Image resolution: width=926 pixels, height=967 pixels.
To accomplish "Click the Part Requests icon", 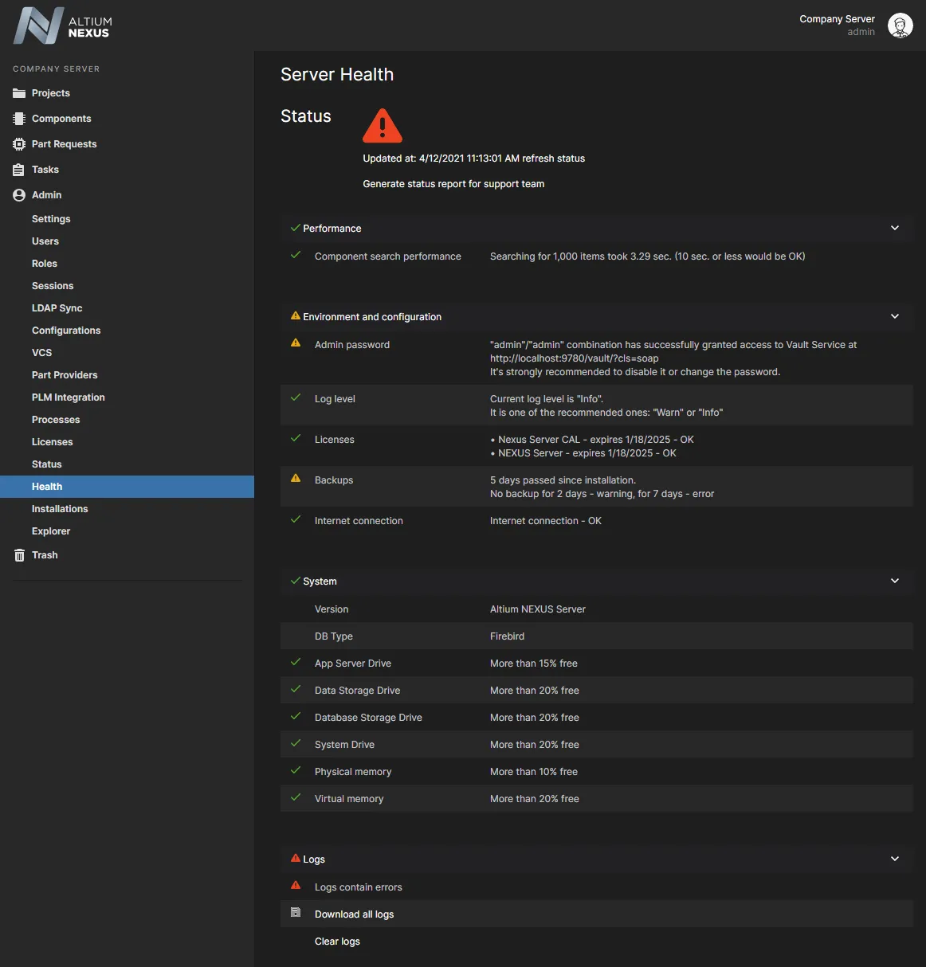I will click(19, 144).
